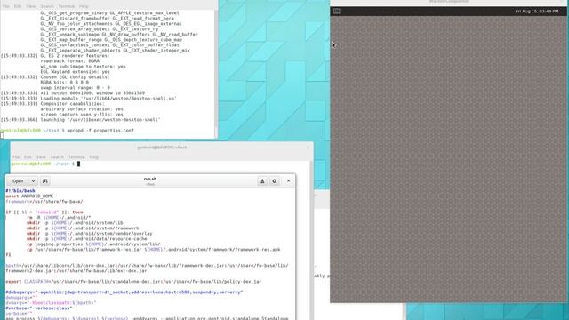This screenshot has width=569, height=320.
Task: Click the new document icon in gedit
Action: click(x=45, y=181)
